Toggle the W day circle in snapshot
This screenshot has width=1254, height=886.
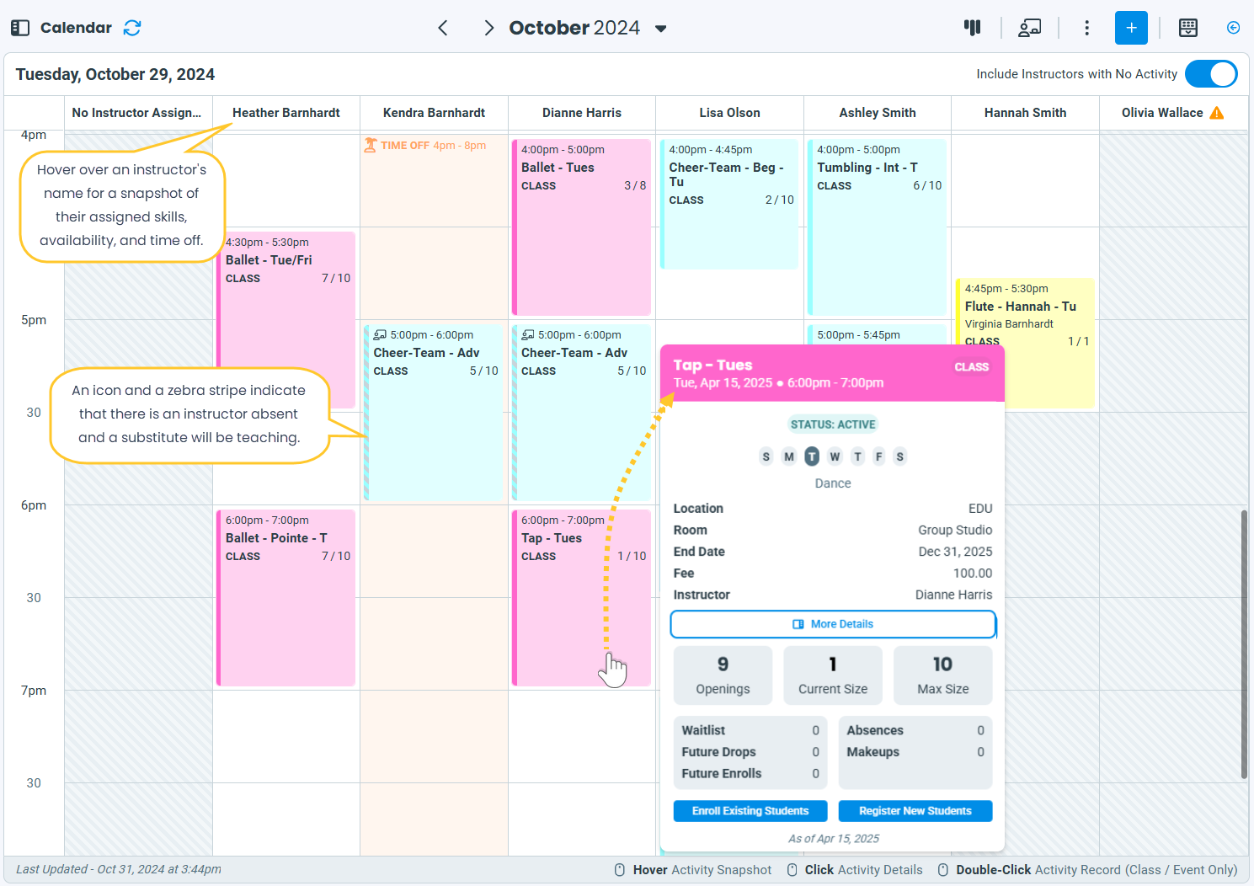click(x=835, y=456)
